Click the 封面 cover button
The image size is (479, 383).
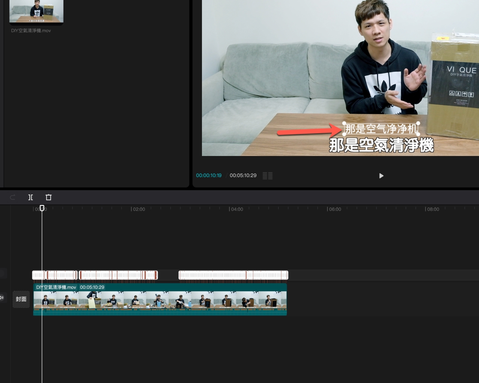click(x=21, y=299)
